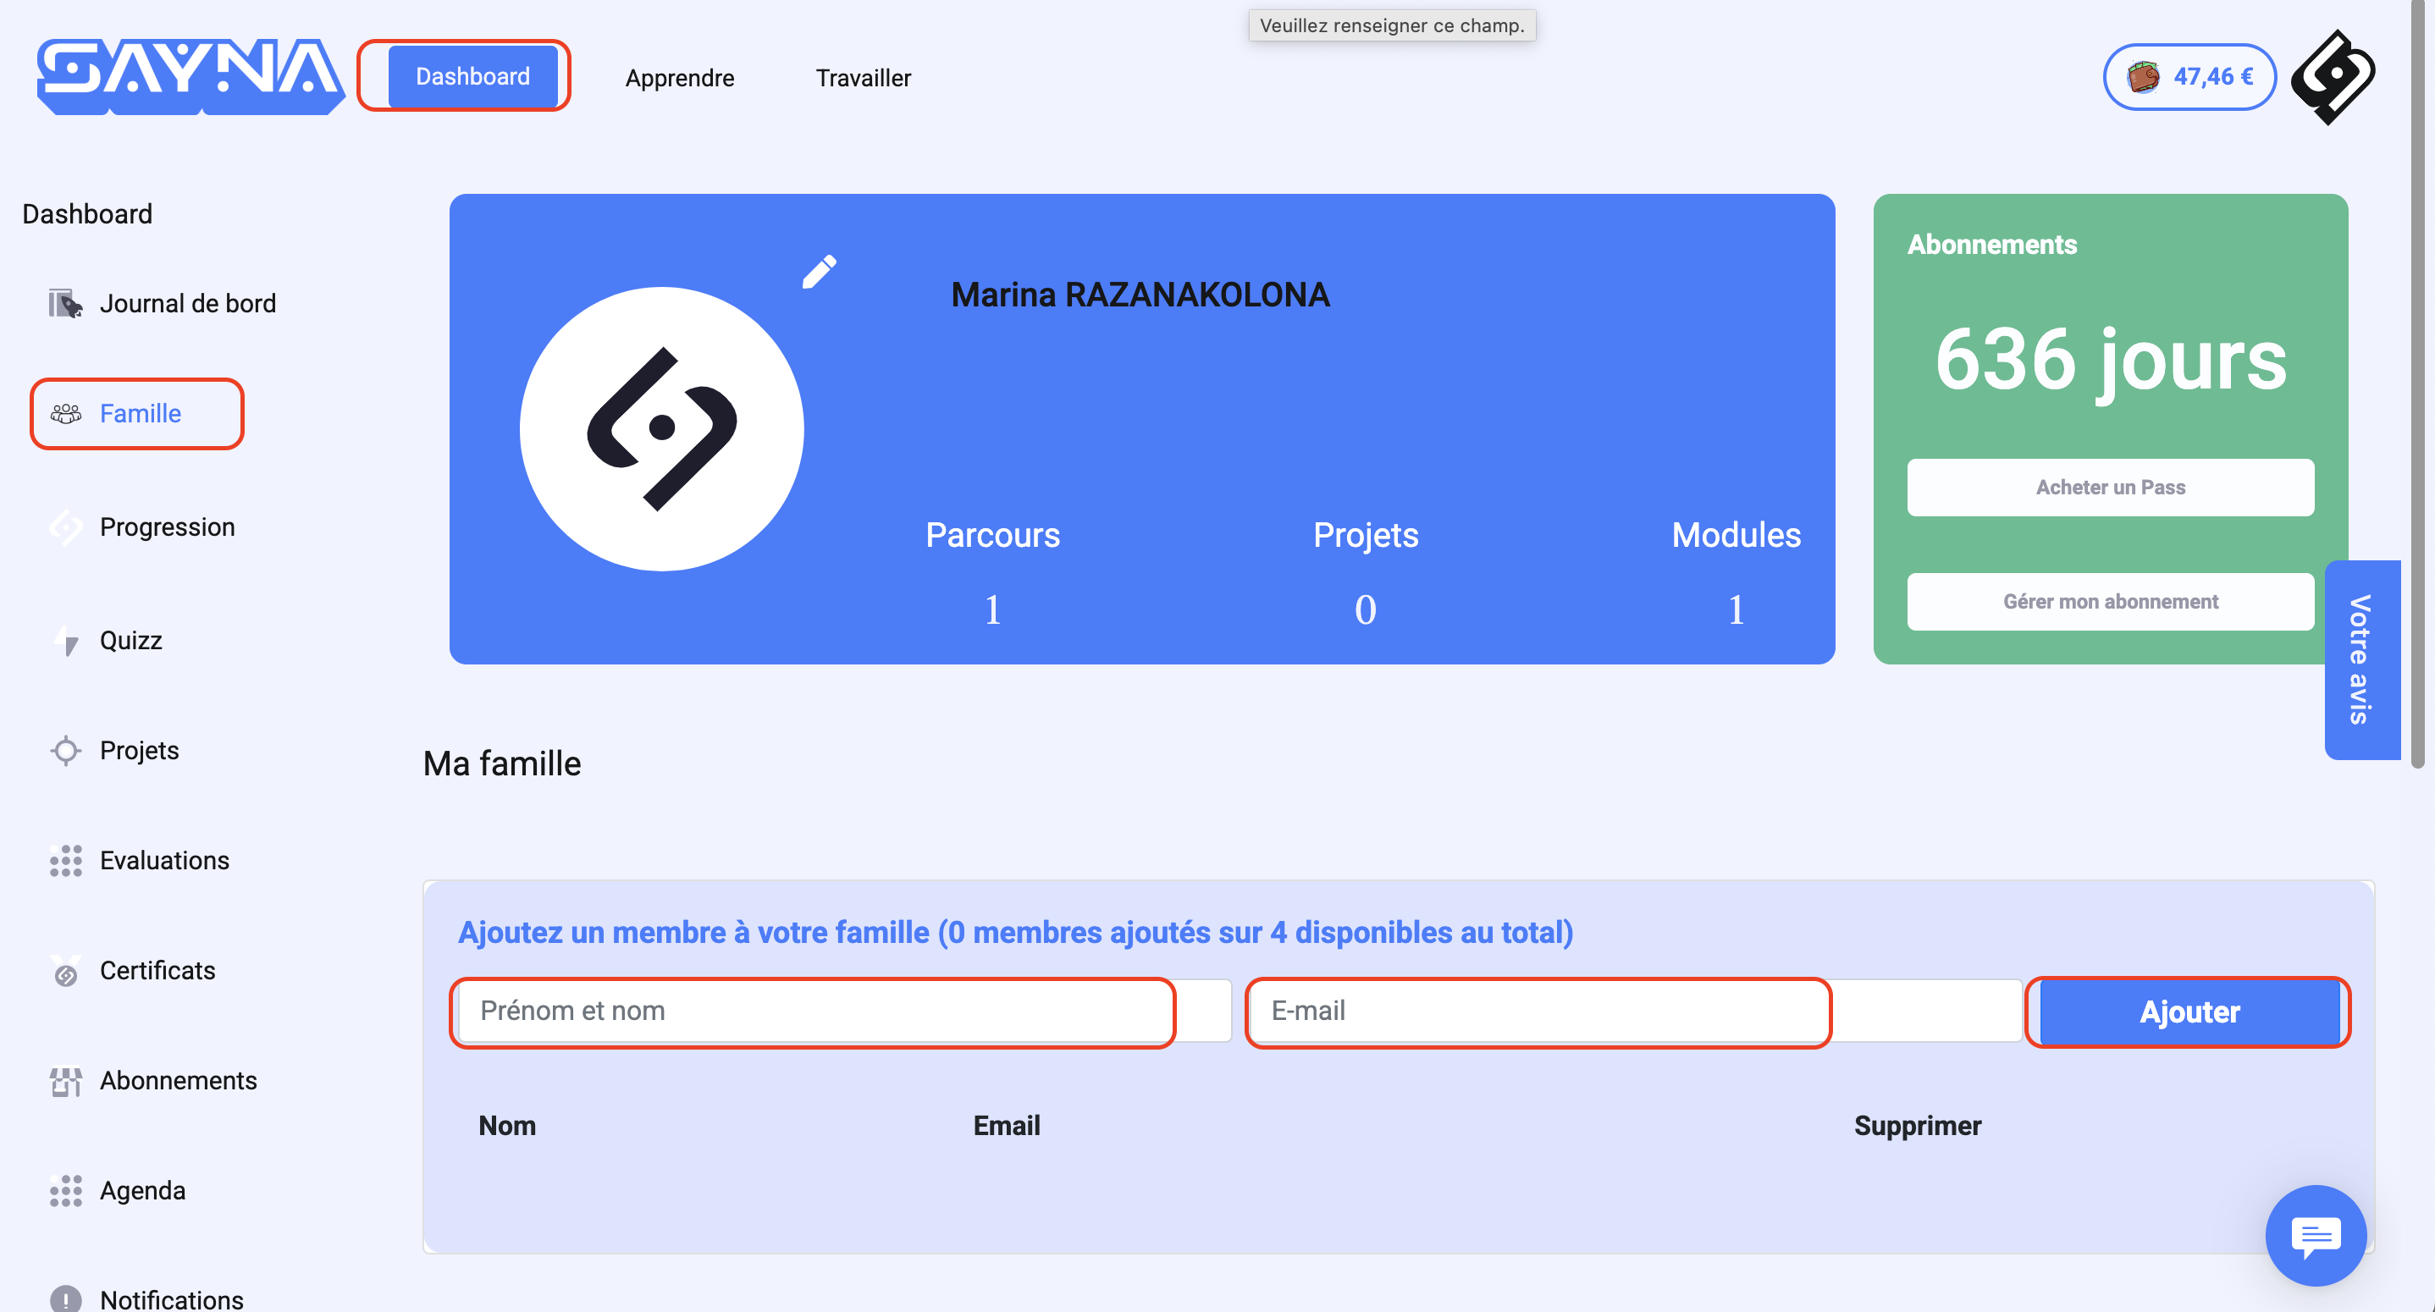The image size is (2435, 1312).
Task: Open the chat support bubble
Action: click(2315, 1234)
